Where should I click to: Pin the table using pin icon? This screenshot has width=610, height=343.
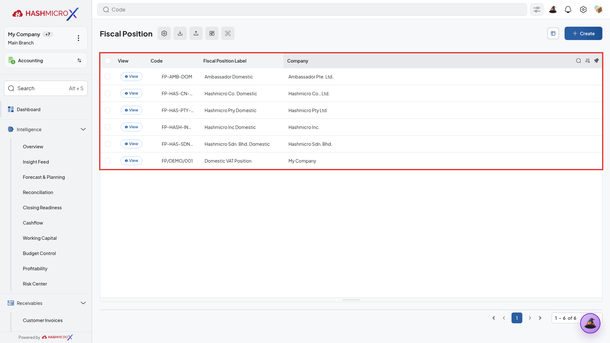tap(596, 61)
